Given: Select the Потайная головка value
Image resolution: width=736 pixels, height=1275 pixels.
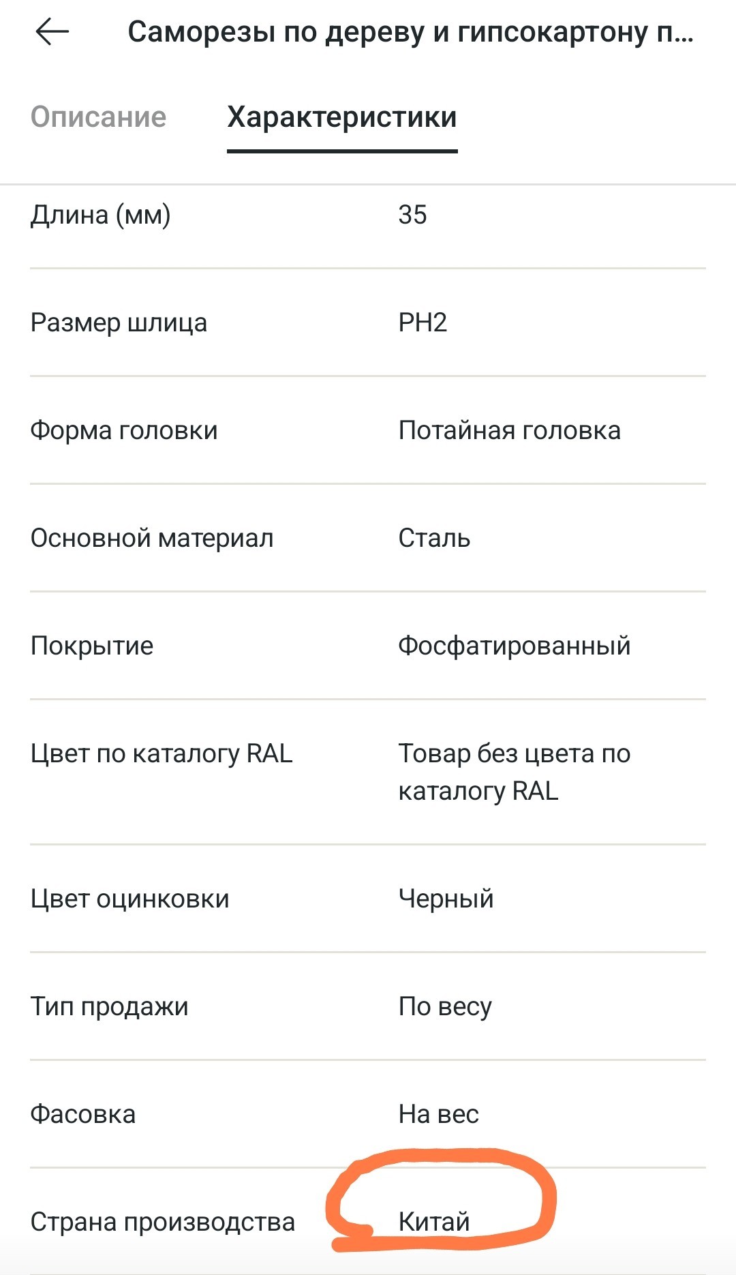Looking at the screenshot, I should tap(510, 431).
